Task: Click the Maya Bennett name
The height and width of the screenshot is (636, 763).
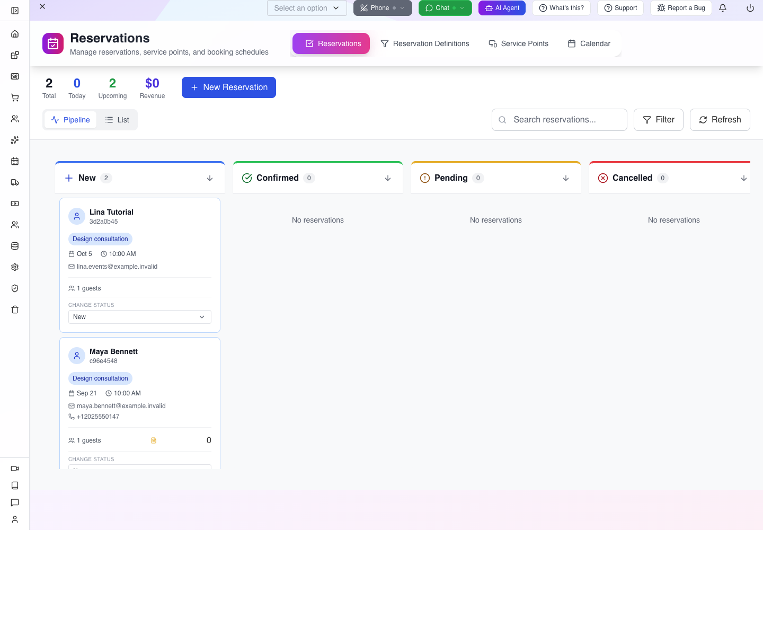Action: [113, 351]
